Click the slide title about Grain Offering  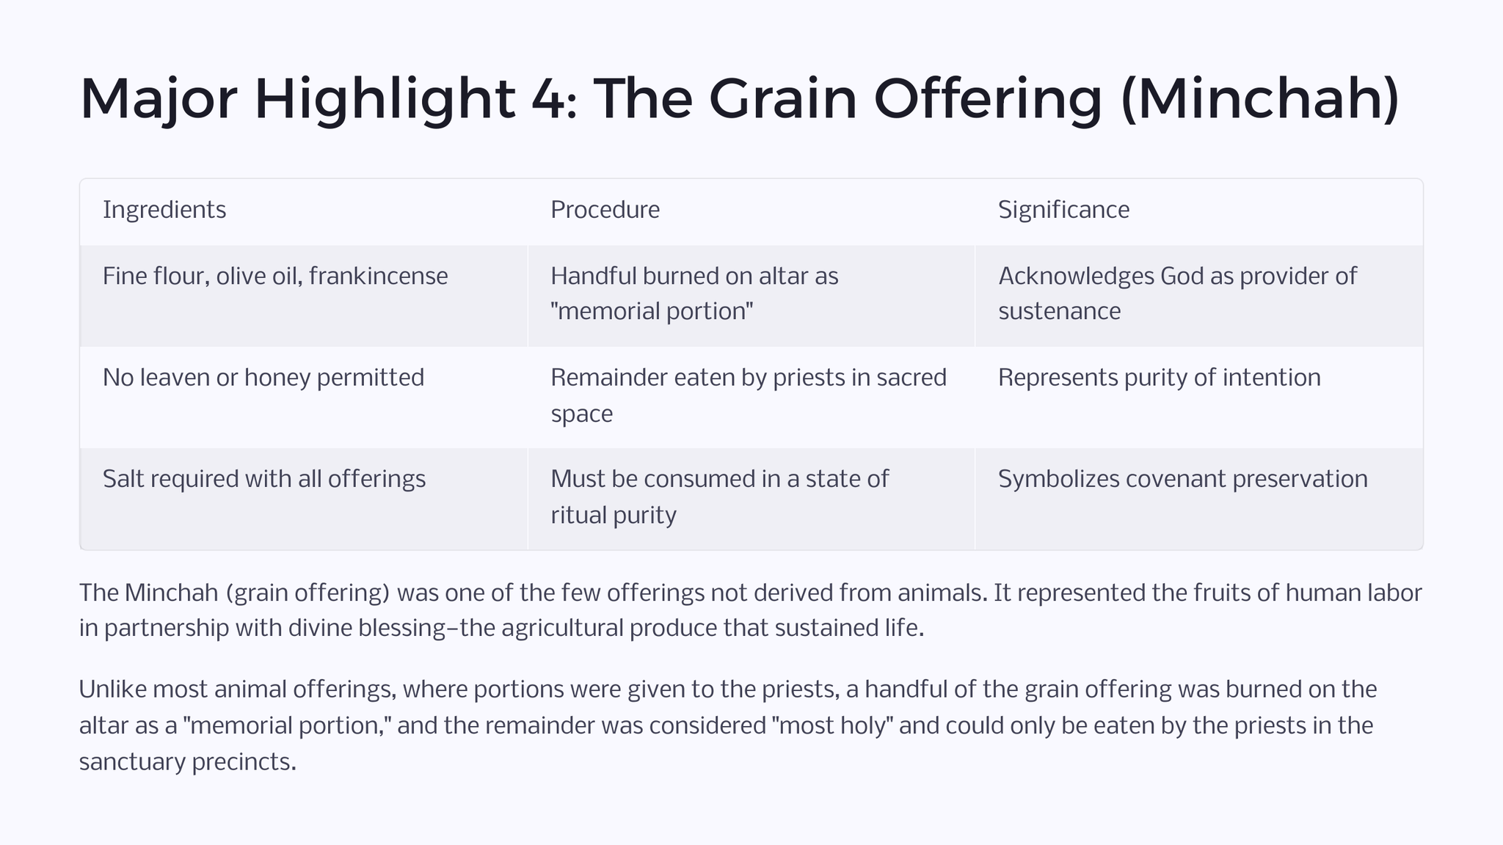pyautogui.click(x=740, y=99)
